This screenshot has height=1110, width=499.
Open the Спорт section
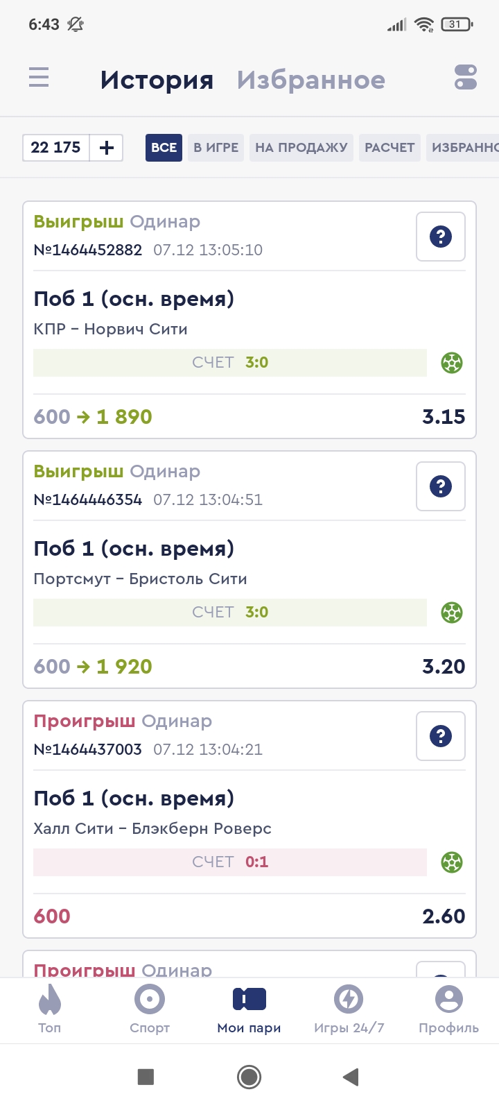pyautogui.click(x=150, y=1009)
